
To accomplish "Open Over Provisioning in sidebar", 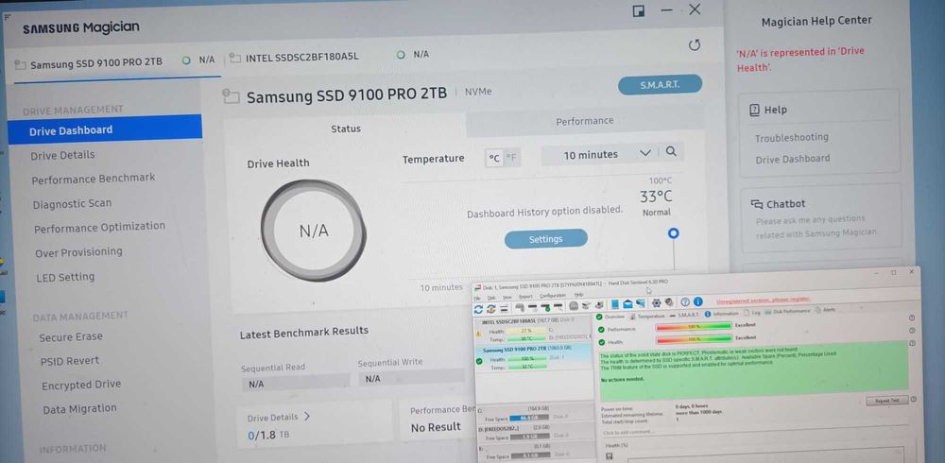I will pos(78,252).
